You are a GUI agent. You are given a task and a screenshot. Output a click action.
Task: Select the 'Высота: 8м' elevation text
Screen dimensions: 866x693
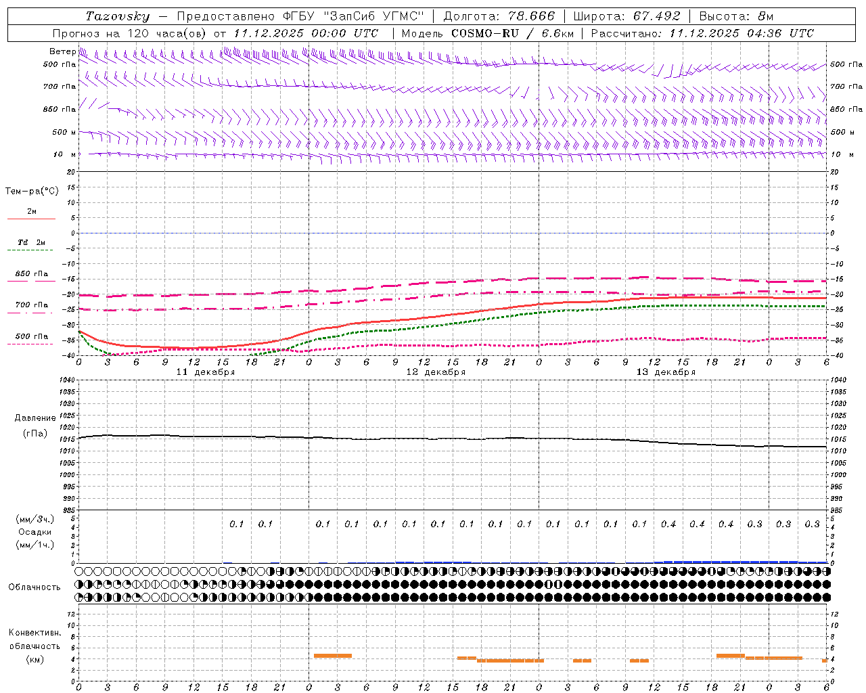point(736,16)
